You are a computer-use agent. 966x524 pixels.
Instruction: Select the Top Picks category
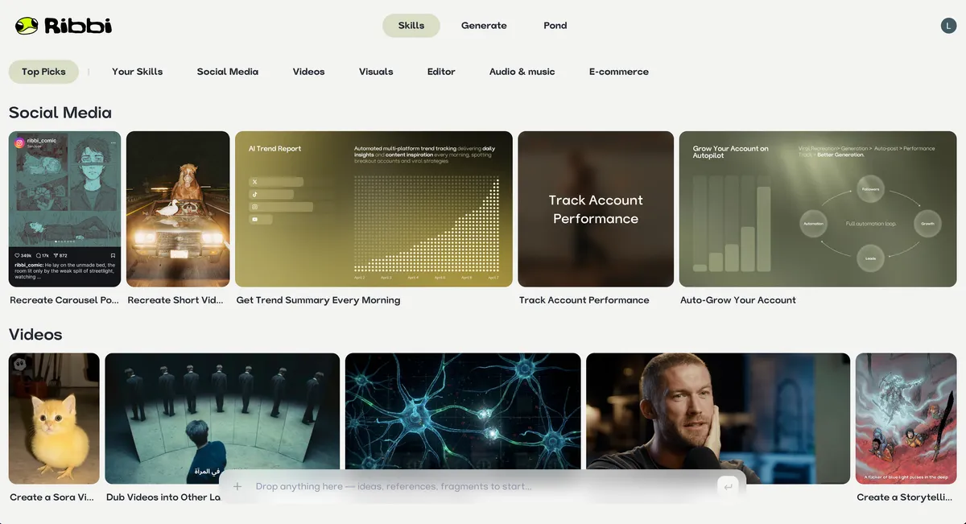point(43,72)
